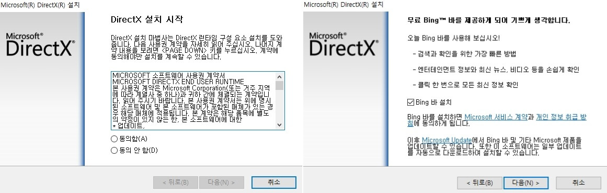The image size is (607, 193).
Task: Click the 엔터테인먼트 정보와 최신 뉴스 line
Action: 496,70
